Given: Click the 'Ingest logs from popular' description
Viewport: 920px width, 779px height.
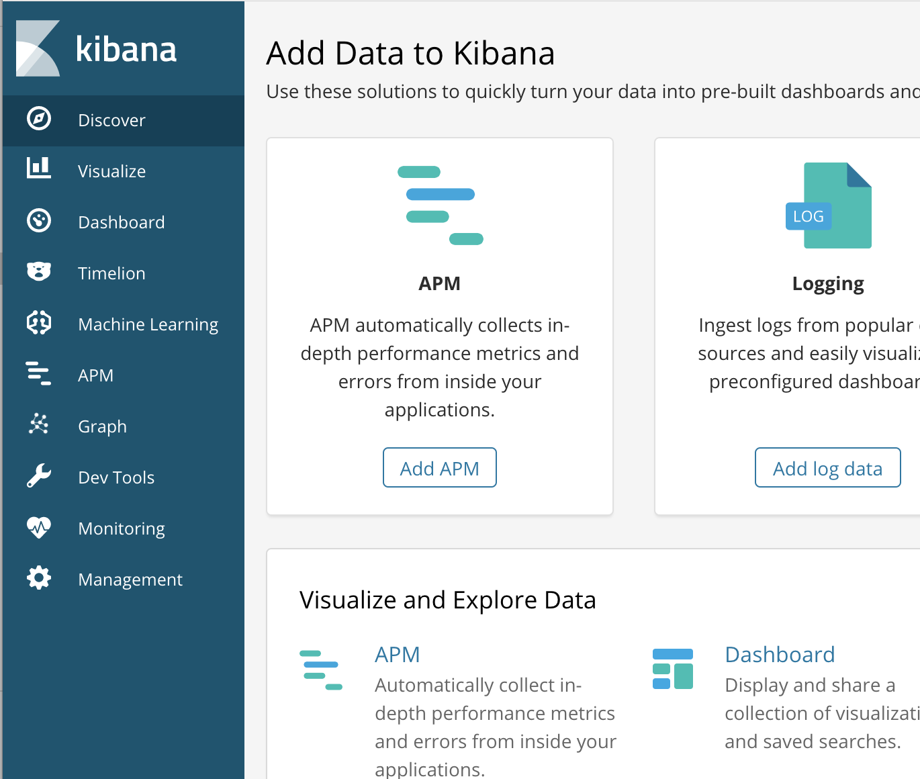Looking at the screenshot, I should tap(809, 353).
